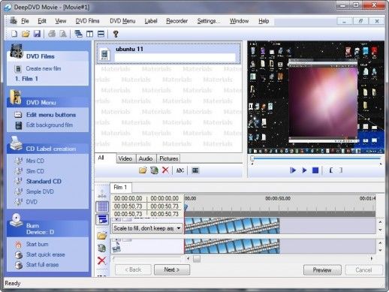Click the disc icon left of timeline
Image resolution: width=389 pixels, height=292 pixels.
click(x=101, y=248)
